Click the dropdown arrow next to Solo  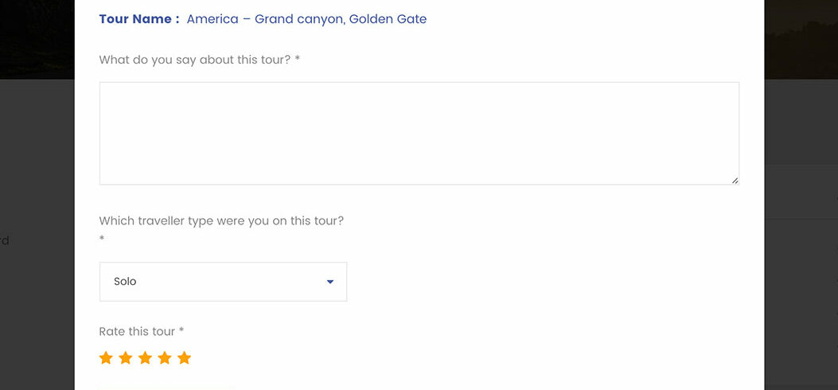pyautogui.click(x=330, y=282)
